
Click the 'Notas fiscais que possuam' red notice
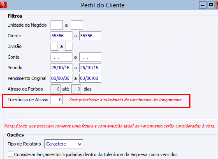tap(109, 126)
